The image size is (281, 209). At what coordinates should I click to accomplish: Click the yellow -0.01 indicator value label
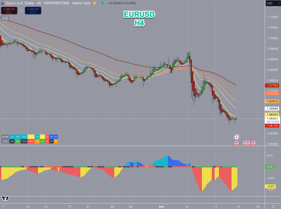(270, 186)
